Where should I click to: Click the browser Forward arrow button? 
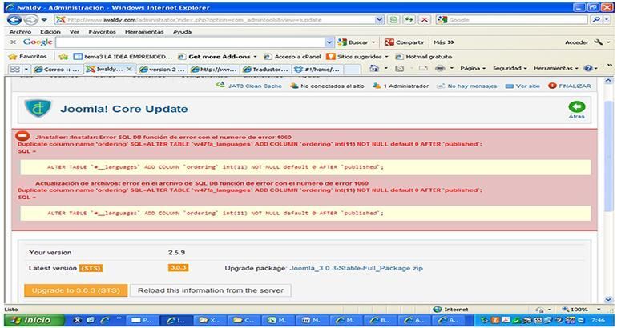30,20
